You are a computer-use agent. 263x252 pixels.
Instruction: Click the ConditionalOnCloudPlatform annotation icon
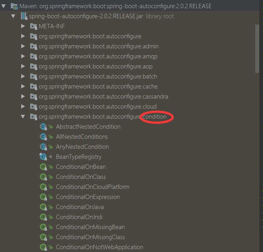click(43, 187)
